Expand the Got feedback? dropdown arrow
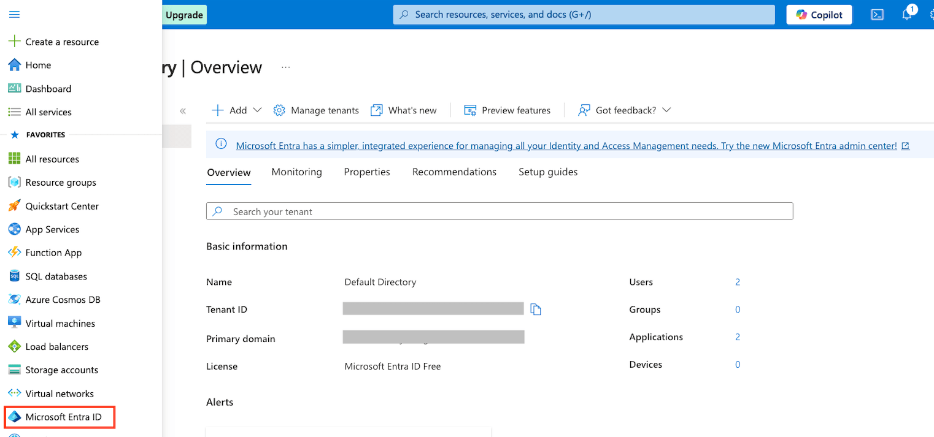This screenshot has height=437, width=934. pyautogui.click(x=666, y=110)
